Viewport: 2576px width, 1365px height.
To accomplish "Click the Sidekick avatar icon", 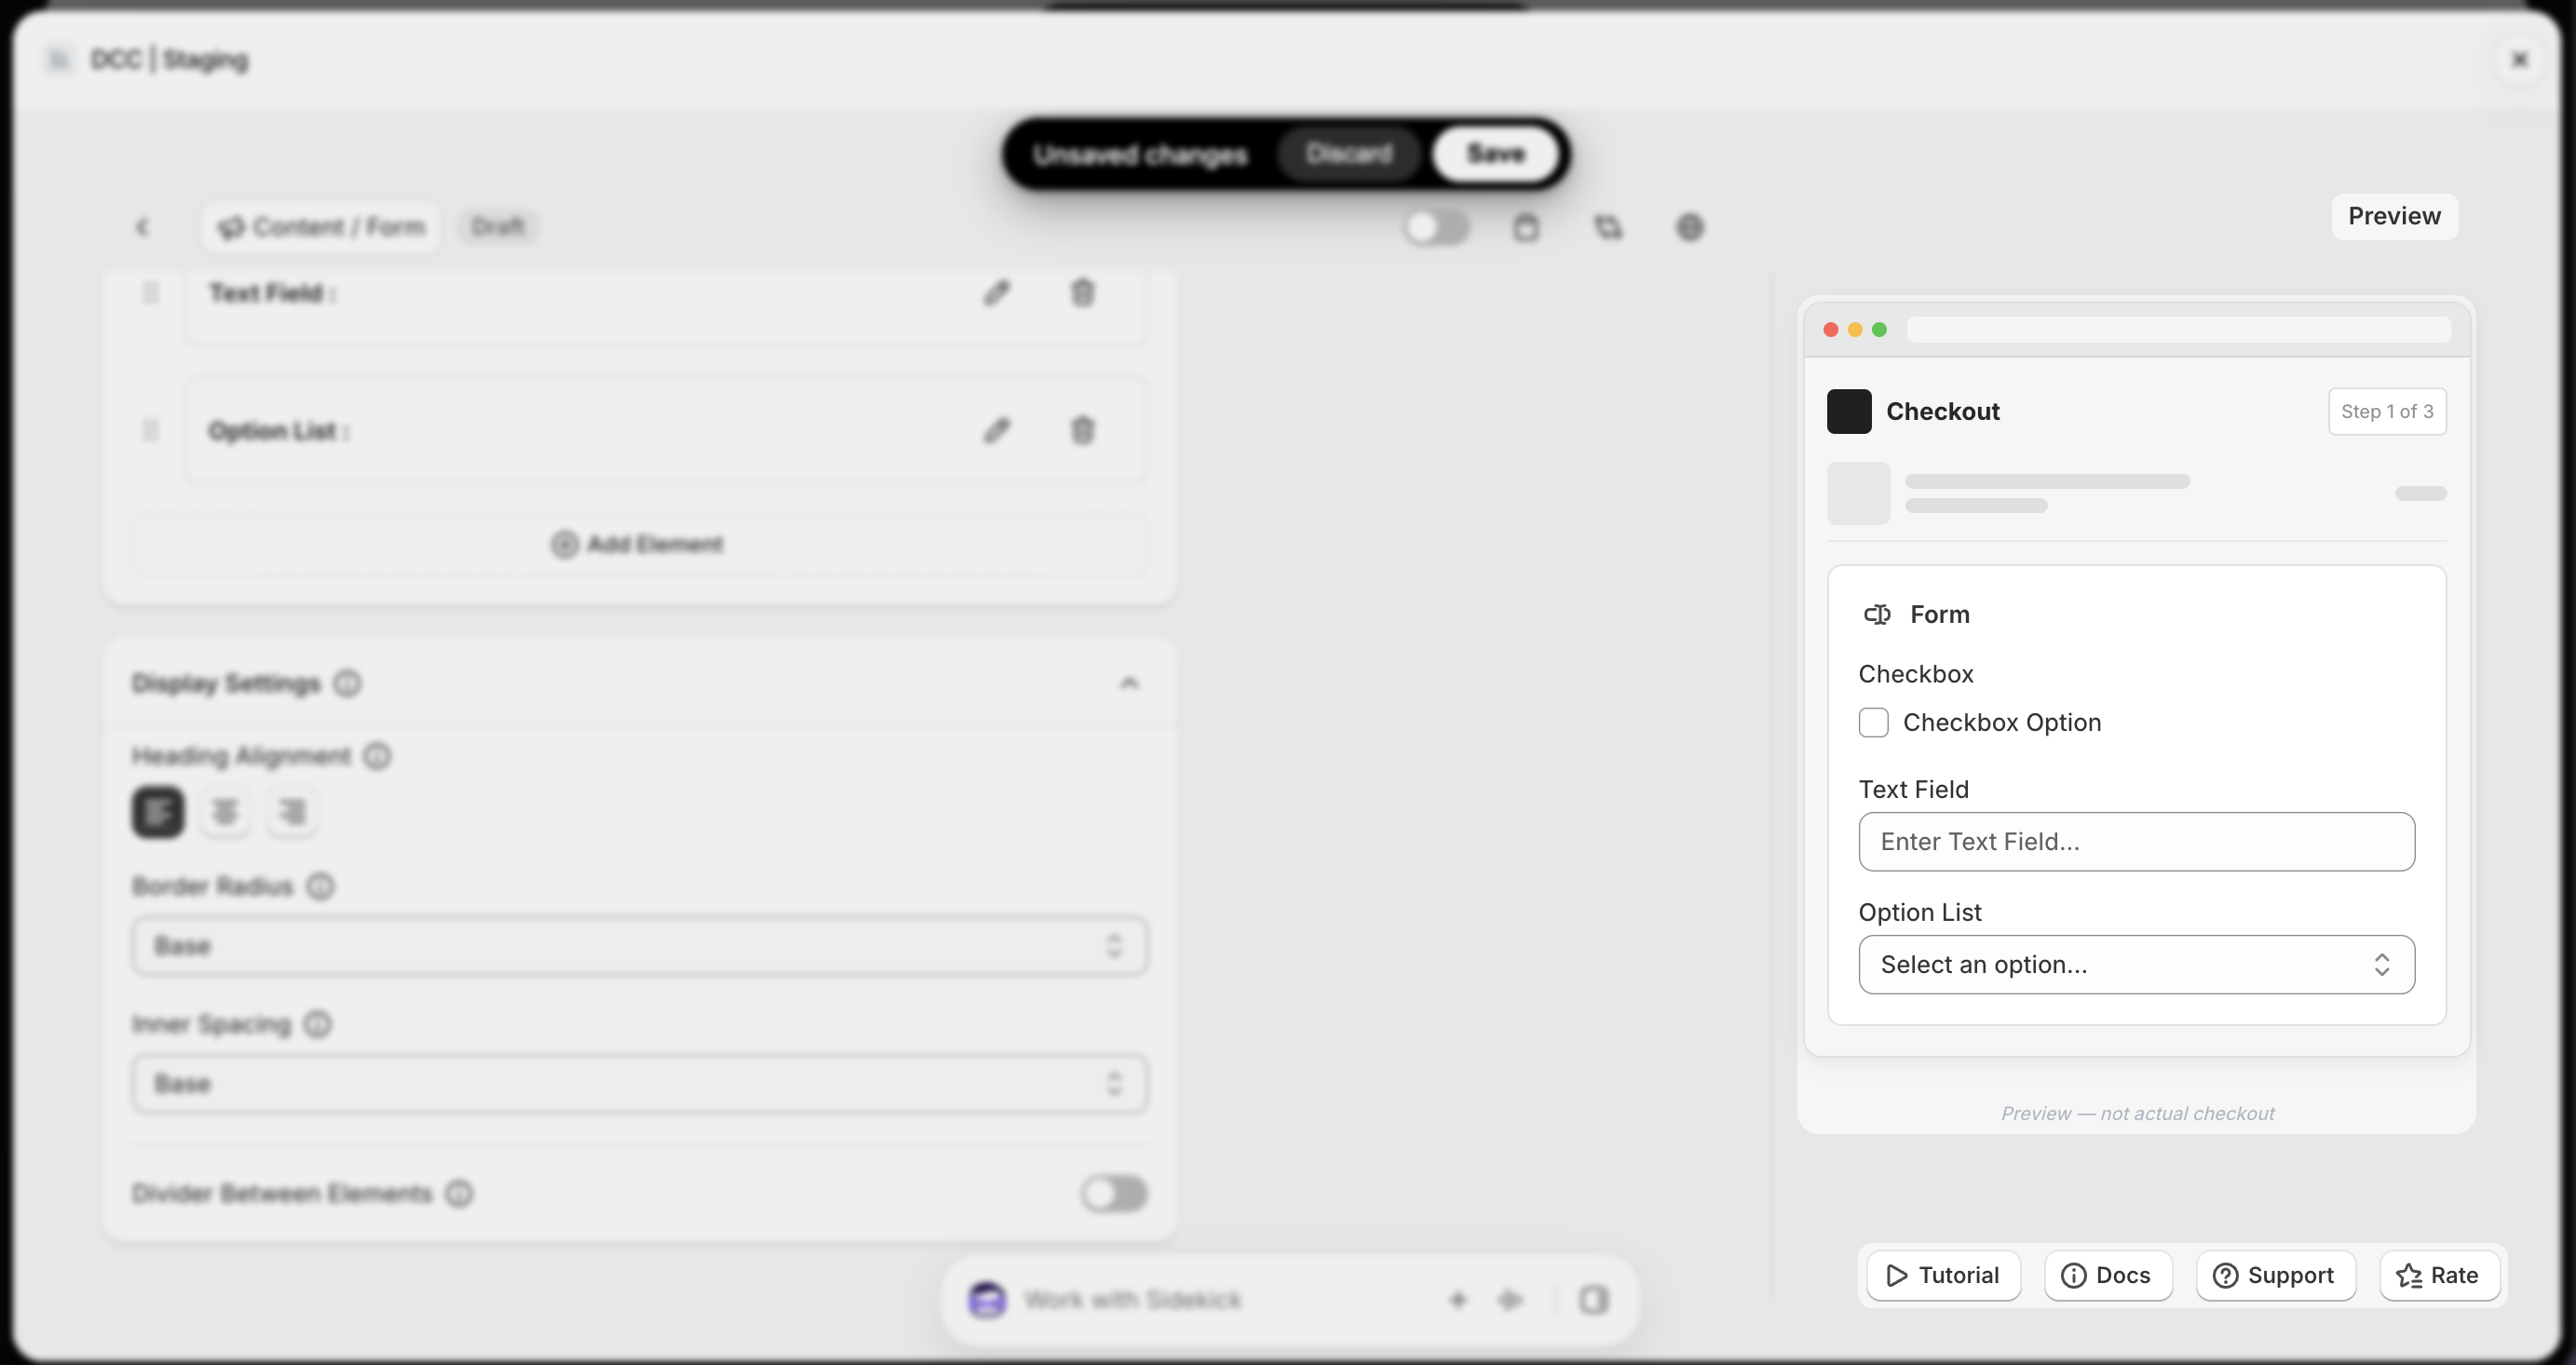I will 987,1299.
